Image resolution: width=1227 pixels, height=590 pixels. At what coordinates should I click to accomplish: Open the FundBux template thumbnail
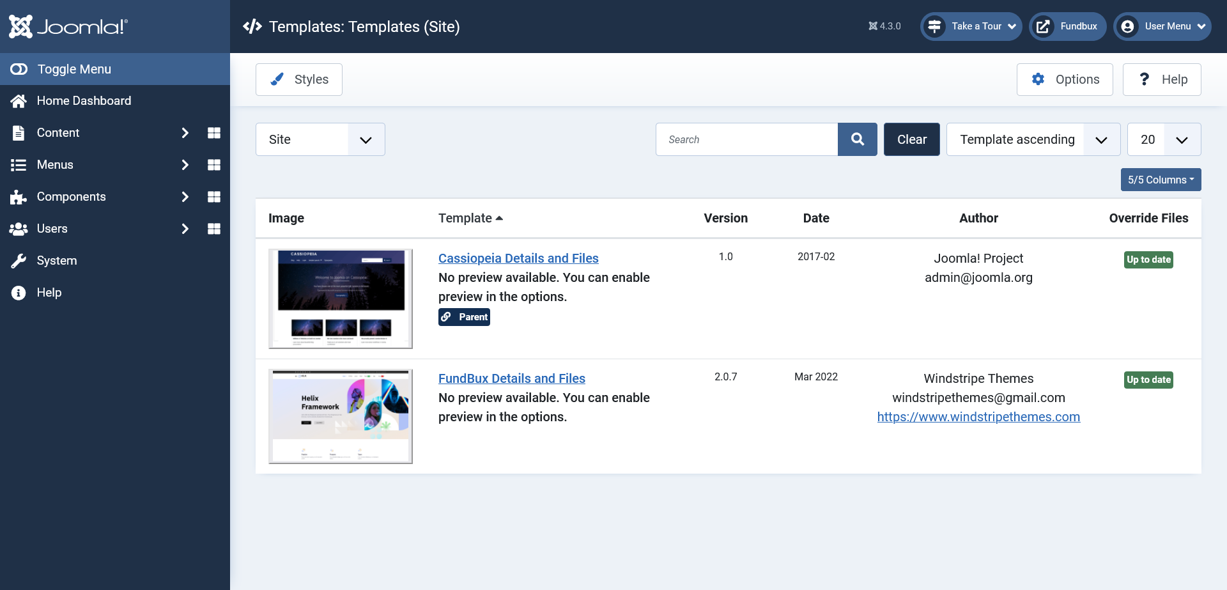tap(341, 416)
